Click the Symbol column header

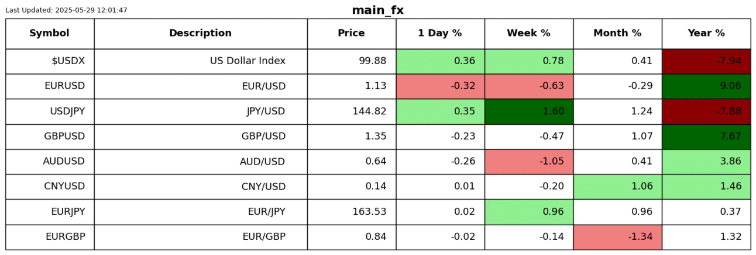pos(50,33)
